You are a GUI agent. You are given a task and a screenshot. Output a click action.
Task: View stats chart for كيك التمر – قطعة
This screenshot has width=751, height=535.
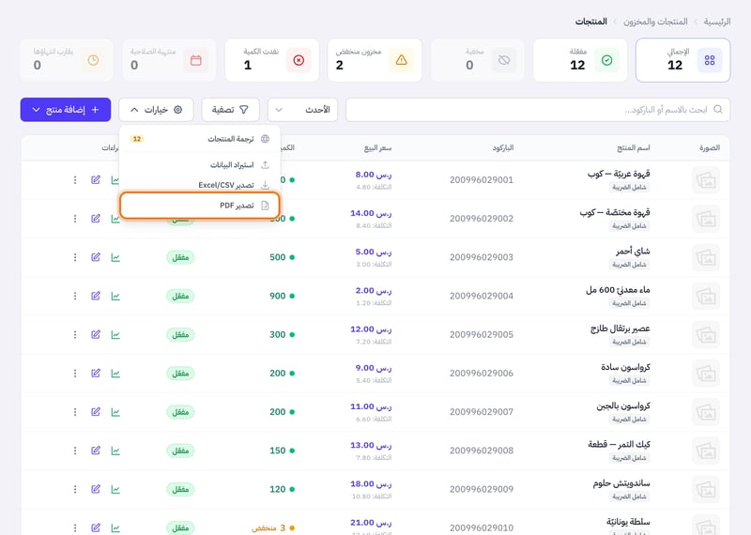pos(115,451)
